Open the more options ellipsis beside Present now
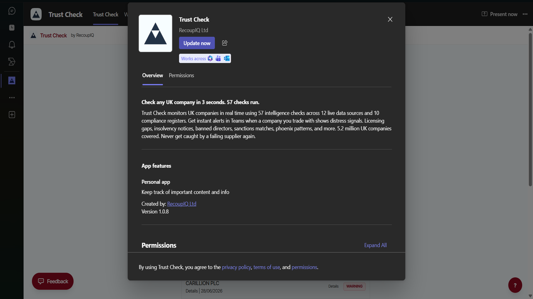The height and width of the screenshot is (299, 533). [x=525, y=14]
